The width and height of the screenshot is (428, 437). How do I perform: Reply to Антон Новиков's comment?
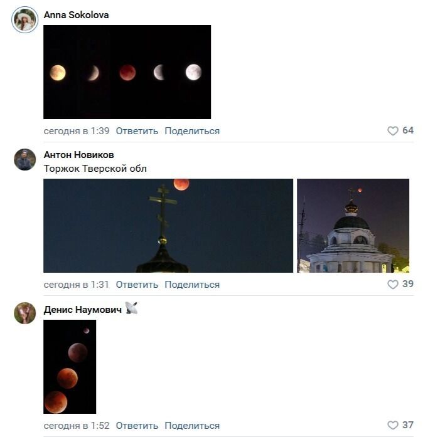tap(137, 285)
